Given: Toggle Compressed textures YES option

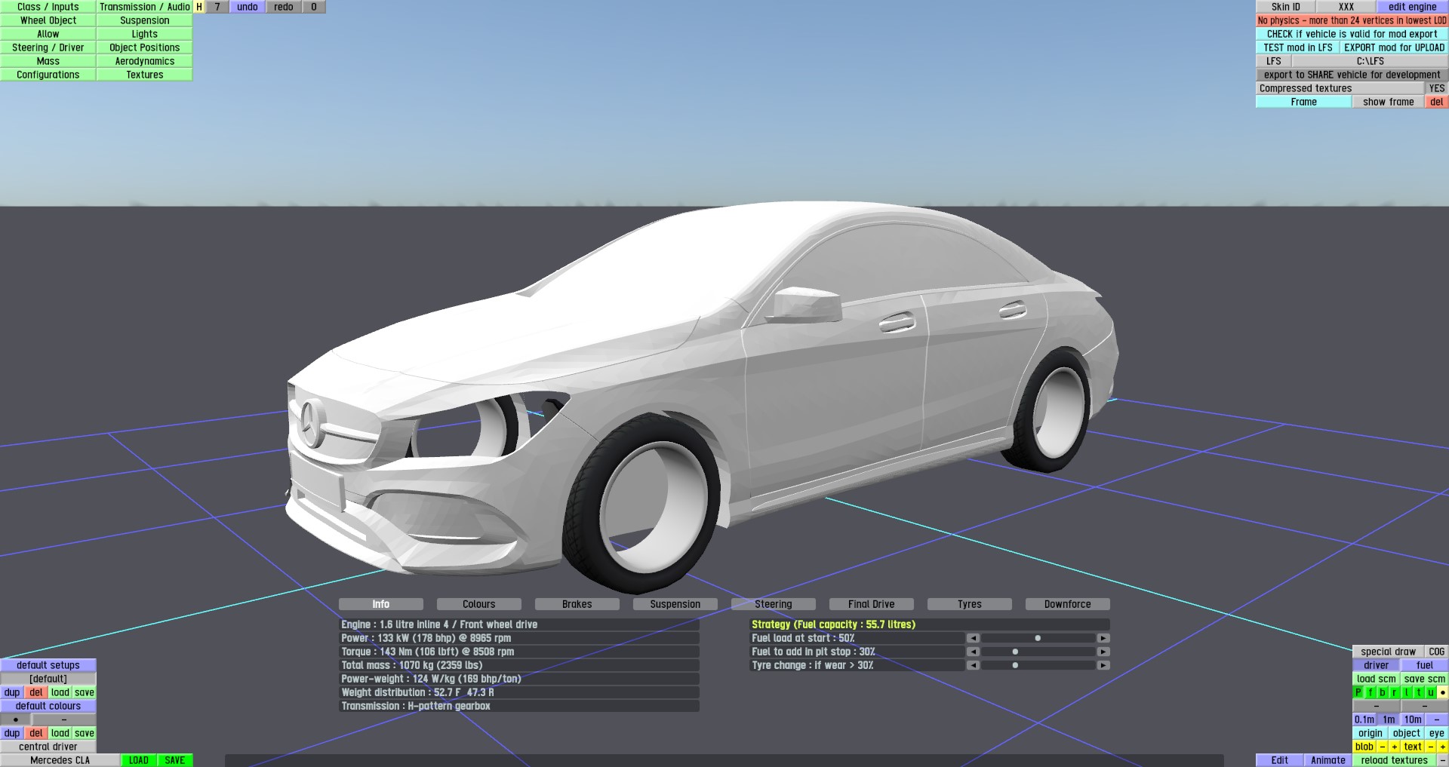Looking at the screenshot, I should tap(1437, 88).
